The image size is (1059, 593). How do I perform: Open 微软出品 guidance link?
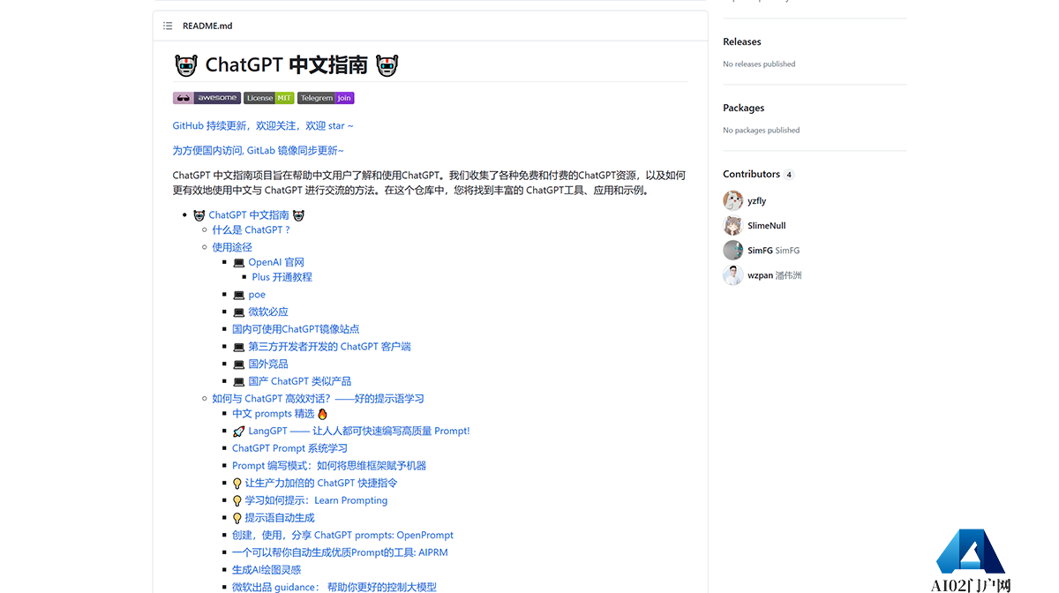coord(334,587)
